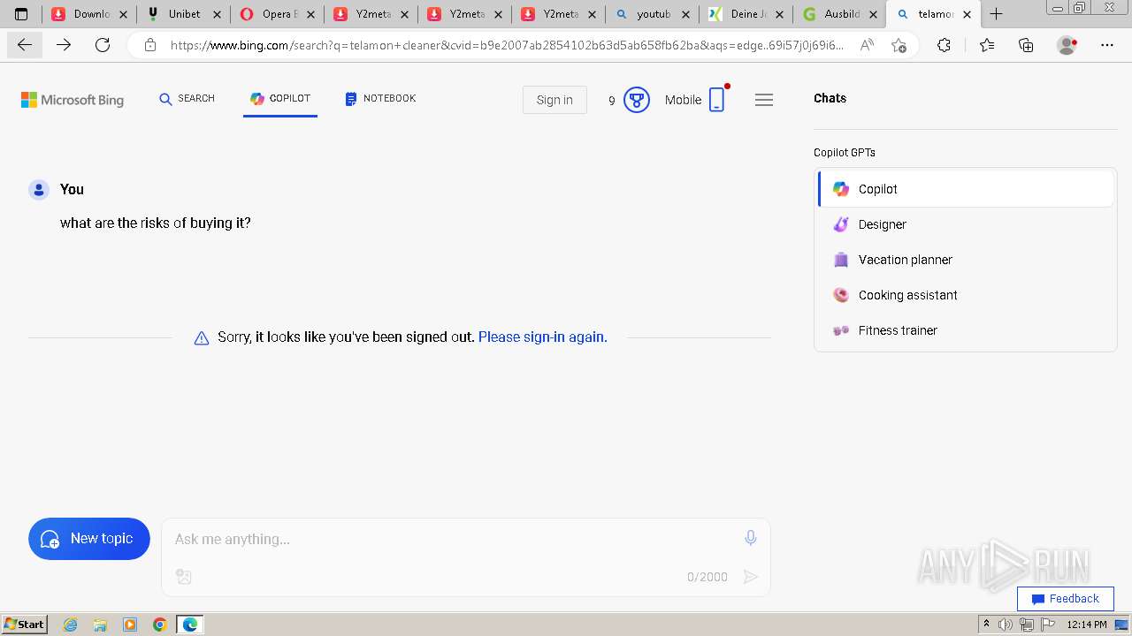Go back with the browser back arrow
Viewport: 1132px width, 636px height.
click(x=25, y=46)
